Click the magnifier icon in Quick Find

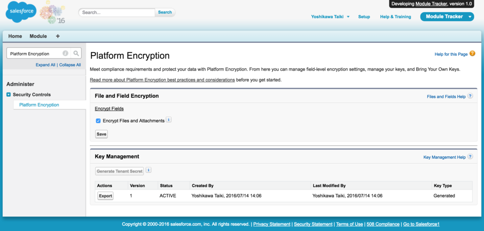point(76,53)
